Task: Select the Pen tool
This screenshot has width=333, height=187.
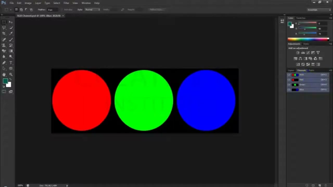Action: tap(4, 63)
